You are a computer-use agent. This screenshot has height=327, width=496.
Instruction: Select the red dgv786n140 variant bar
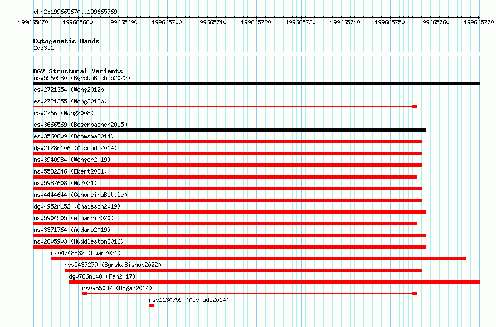[275, 282]
